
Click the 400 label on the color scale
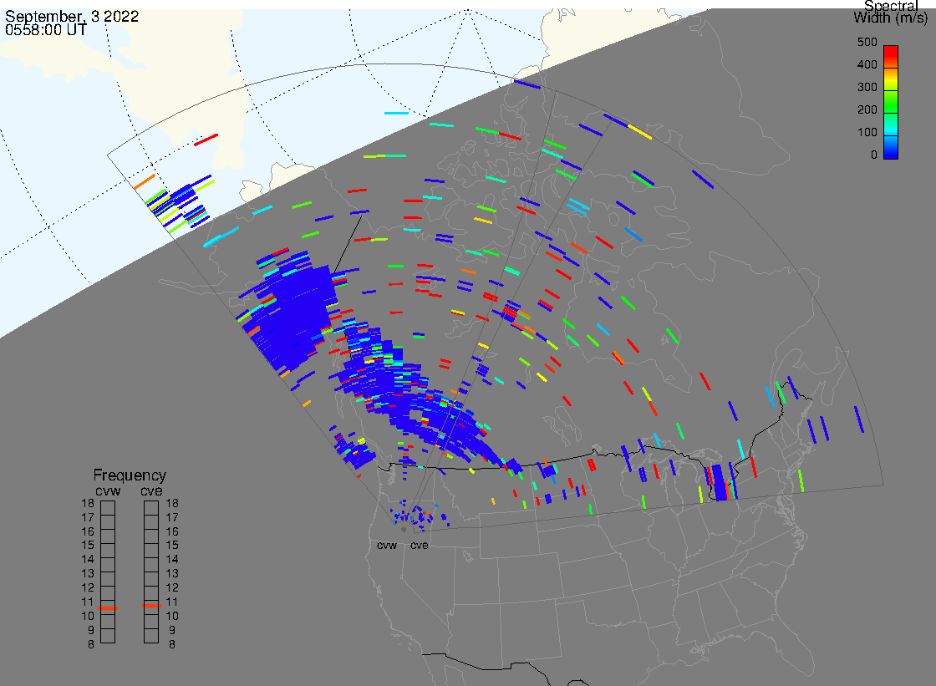867,64
